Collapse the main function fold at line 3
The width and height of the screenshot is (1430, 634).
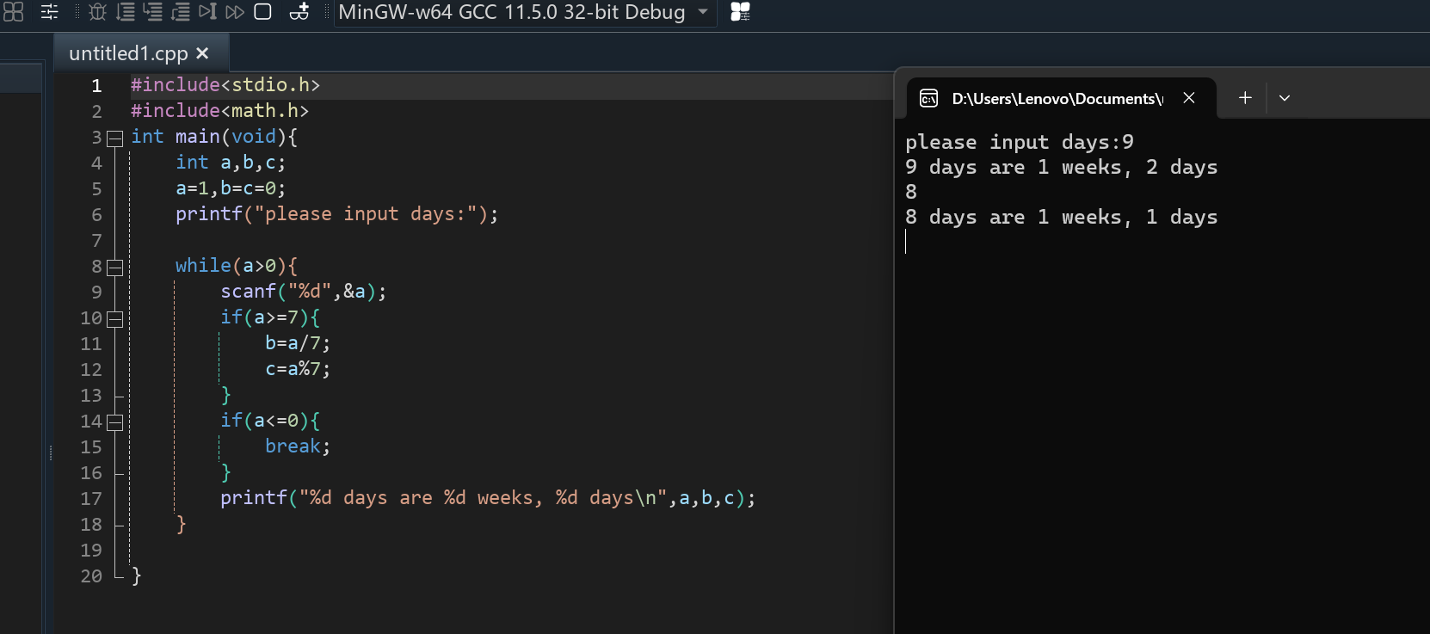(x=114, y=138)
